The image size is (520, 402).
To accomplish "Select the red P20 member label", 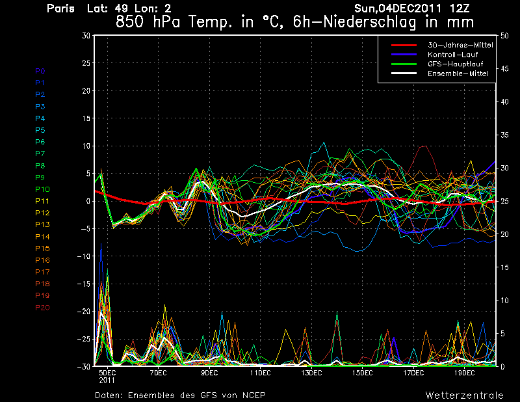I will coord(42,308).
